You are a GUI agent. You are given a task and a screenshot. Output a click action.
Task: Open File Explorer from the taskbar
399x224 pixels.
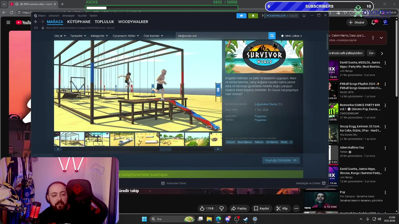click(x=209, y=219)
